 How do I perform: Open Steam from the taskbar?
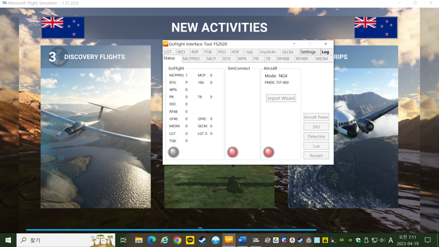pos(203,240)
